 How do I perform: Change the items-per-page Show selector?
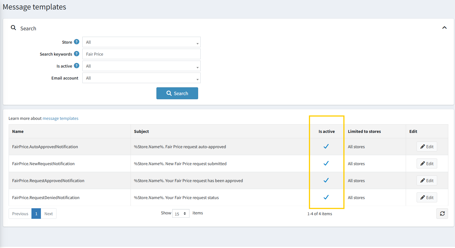181,214
